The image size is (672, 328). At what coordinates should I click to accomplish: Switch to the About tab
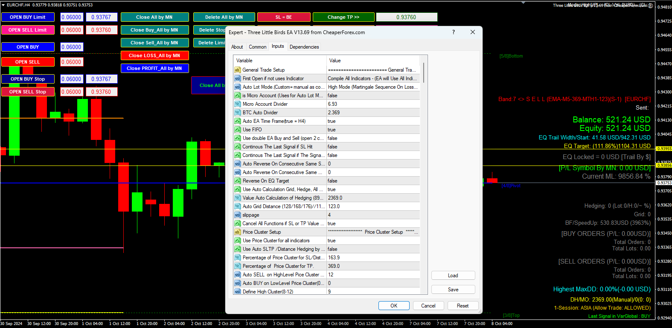[237, 47]
